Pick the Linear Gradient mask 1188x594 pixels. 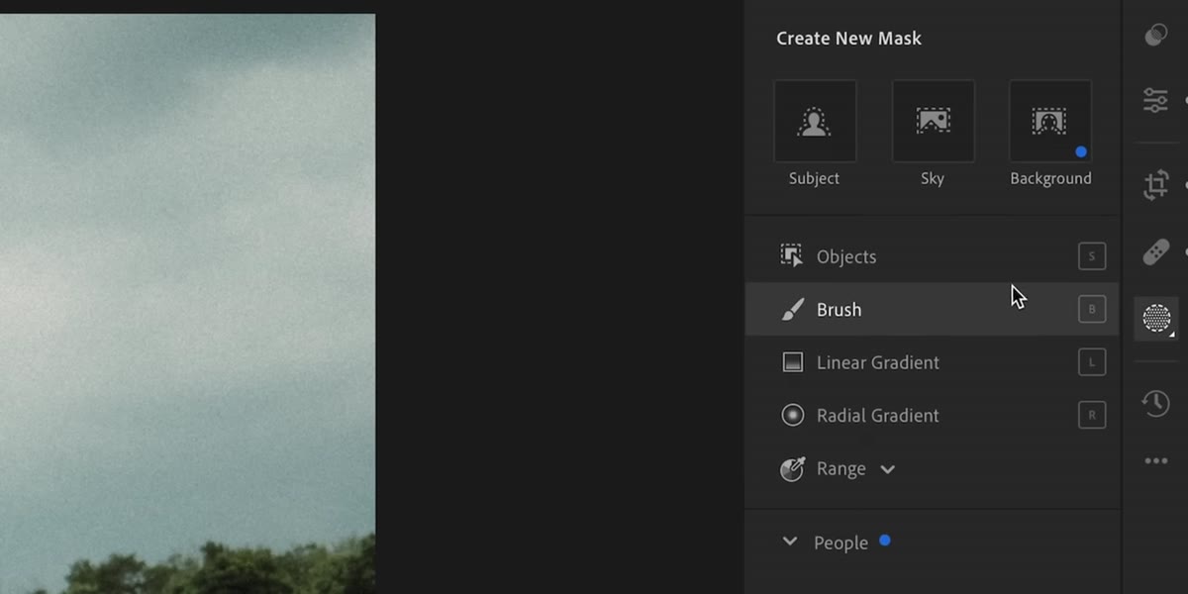tap(931, 362)
